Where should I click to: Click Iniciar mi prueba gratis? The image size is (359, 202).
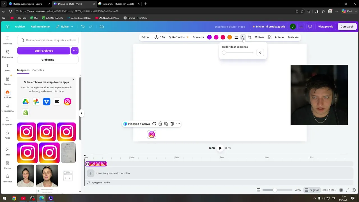(x=269, y=27)
